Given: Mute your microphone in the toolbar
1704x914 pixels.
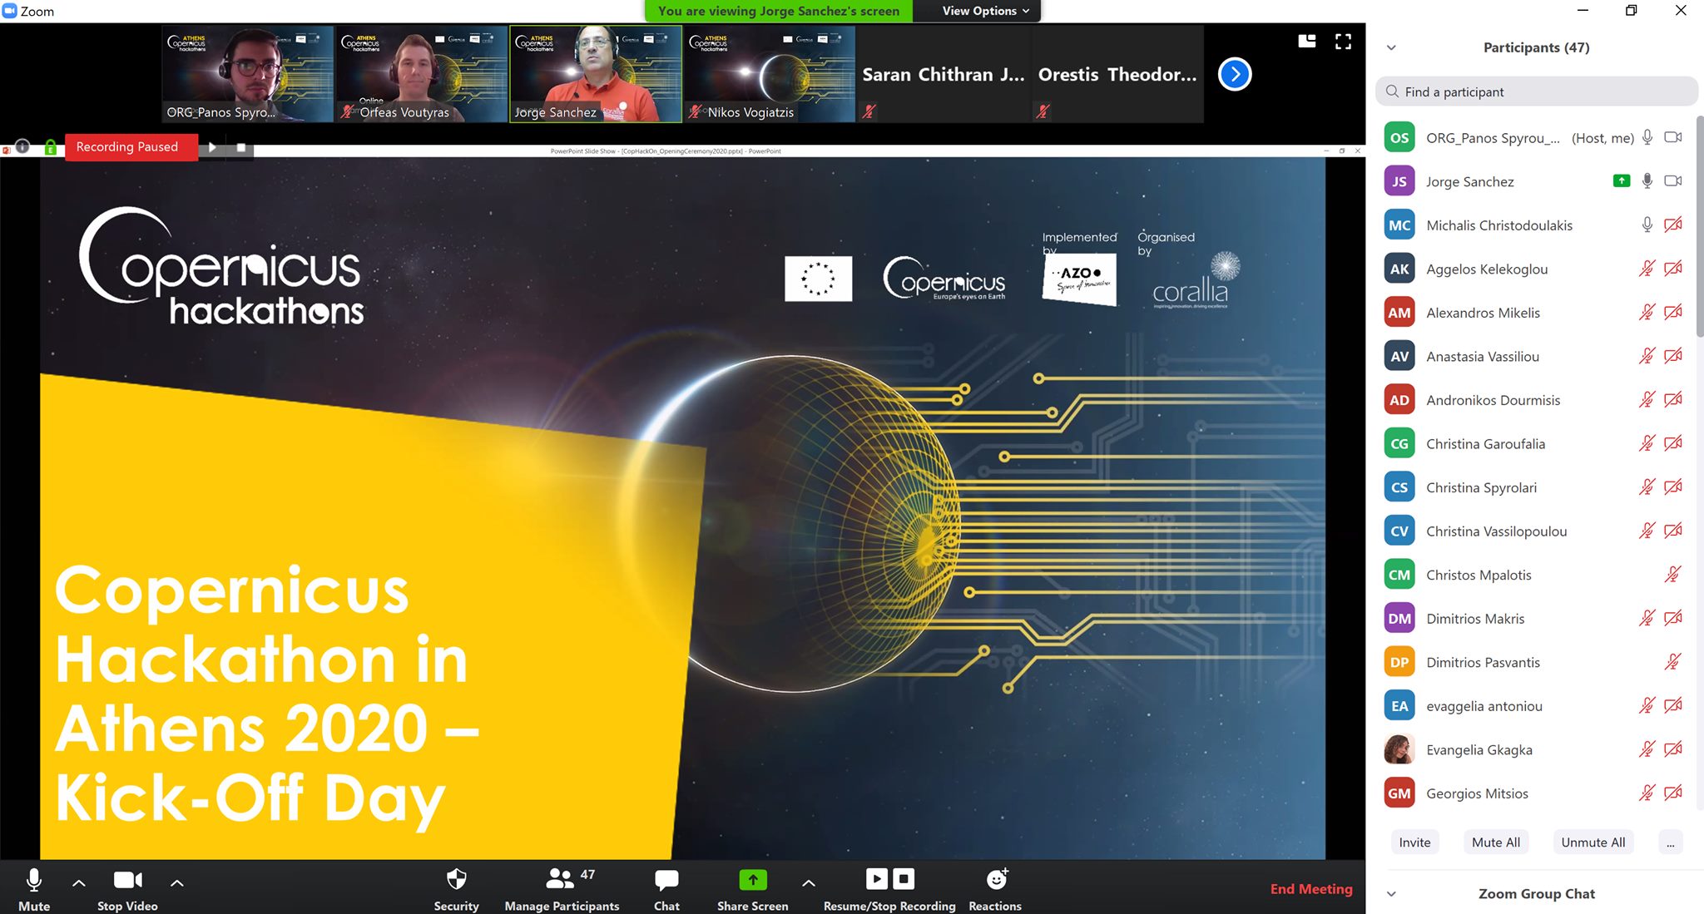Looking at the screenshot, I should tap(34, 888).
